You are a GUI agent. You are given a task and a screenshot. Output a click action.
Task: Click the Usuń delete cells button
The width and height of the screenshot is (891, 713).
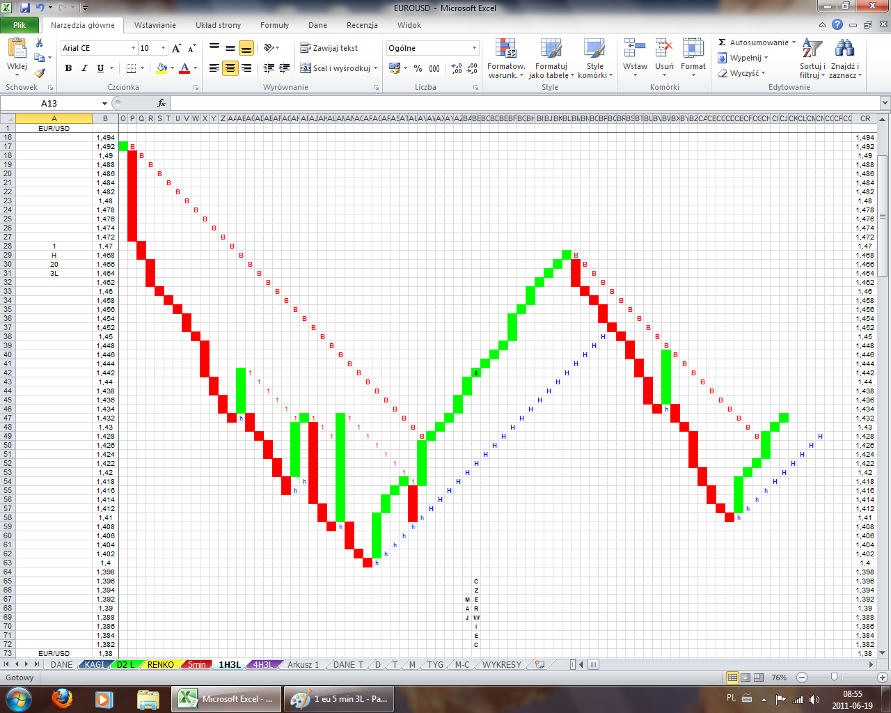[x=664, y=58]
